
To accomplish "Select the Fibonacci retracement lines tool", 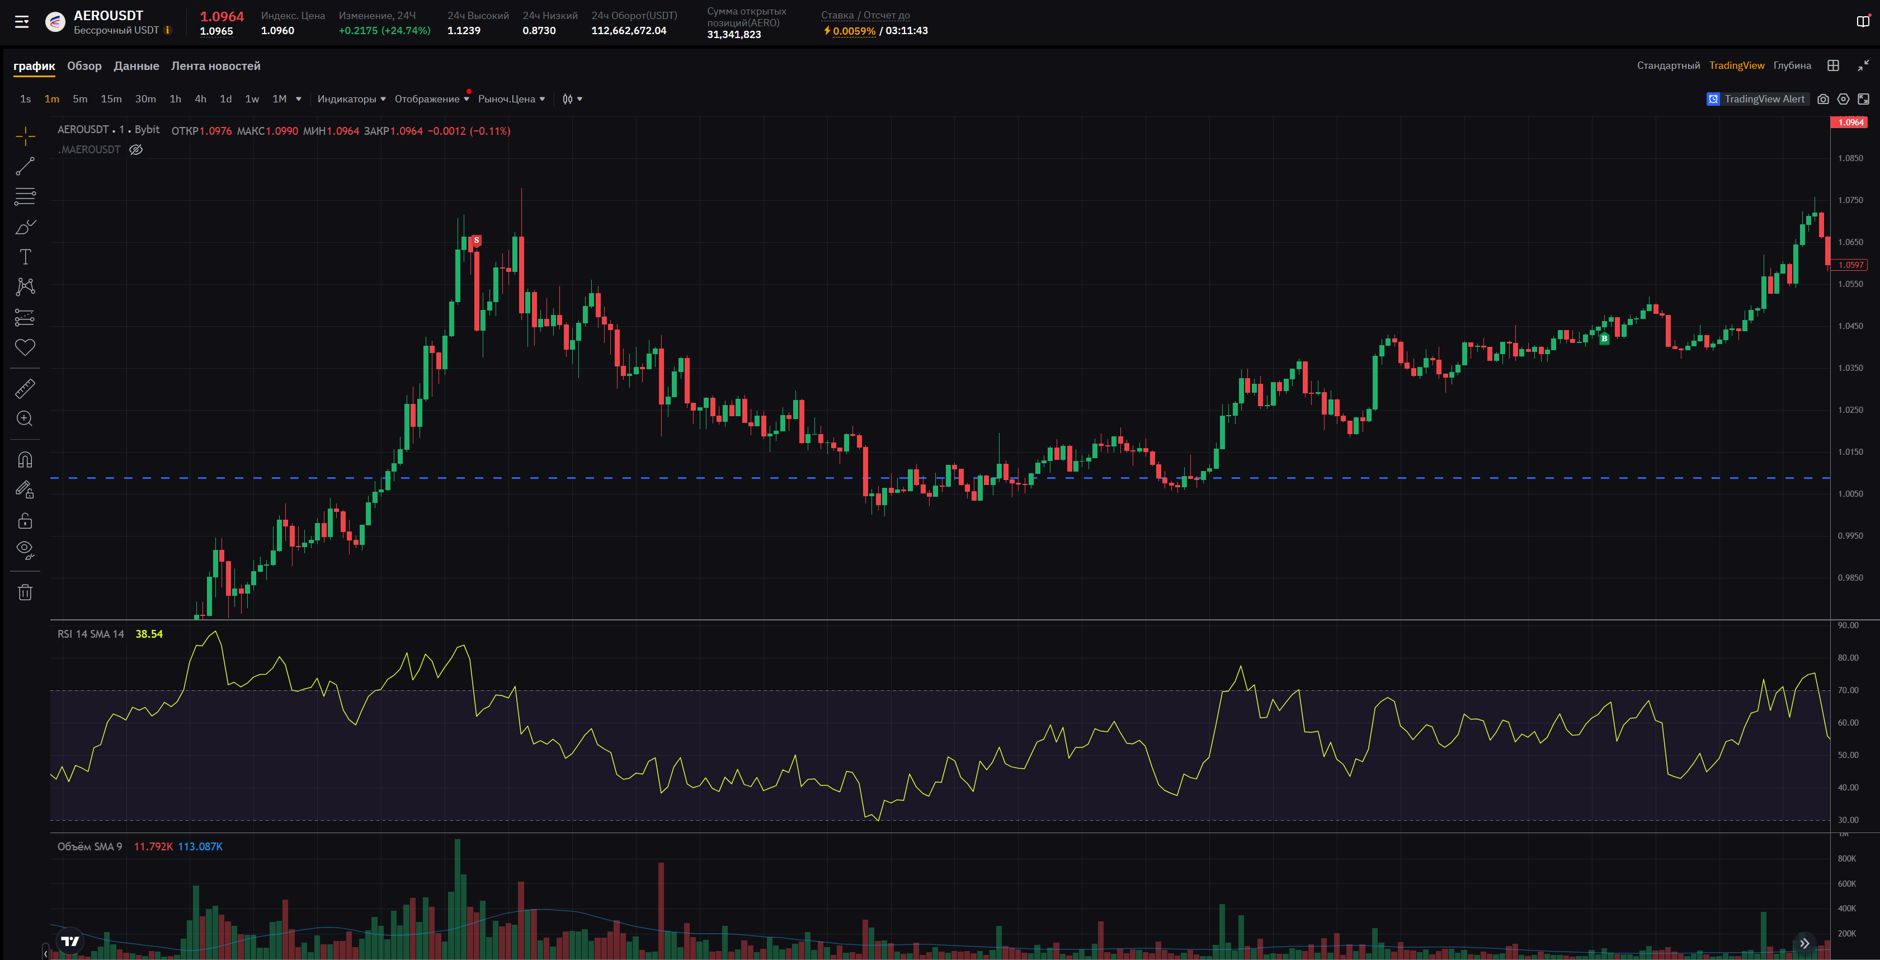I will coord(25,196).
